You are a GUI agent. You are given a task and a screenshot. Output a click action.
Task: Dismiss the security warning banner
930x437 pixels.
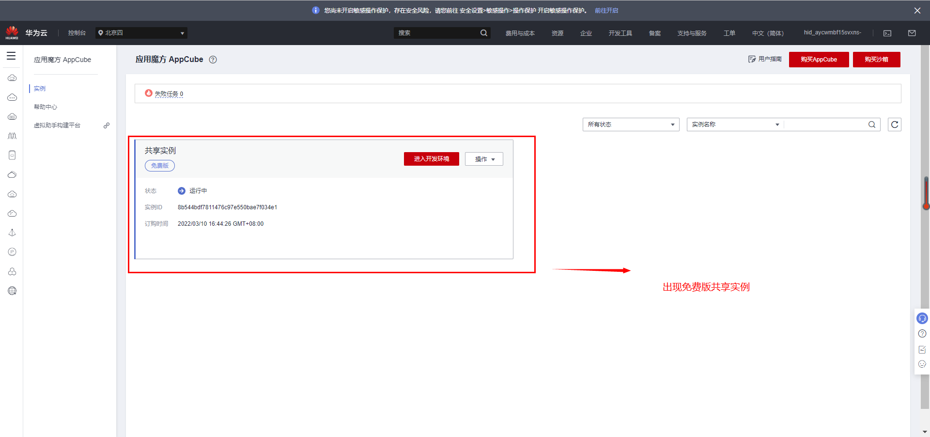[x=917, y=11]
